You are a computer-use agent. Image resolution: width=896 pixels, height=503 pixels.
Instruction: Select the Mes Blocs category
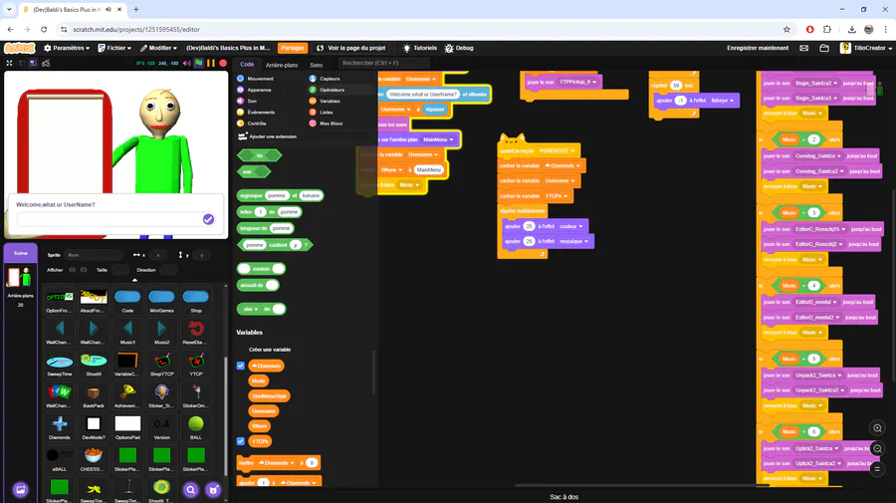[326, 123]
